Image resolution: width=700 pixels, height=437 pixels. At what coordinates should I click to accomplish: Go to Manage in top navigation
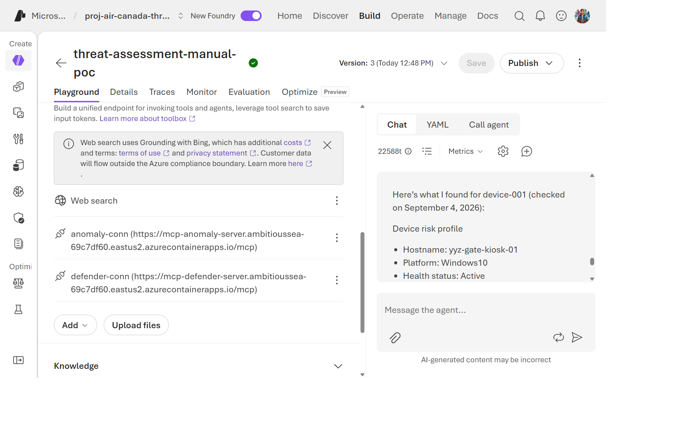point(451,16)
